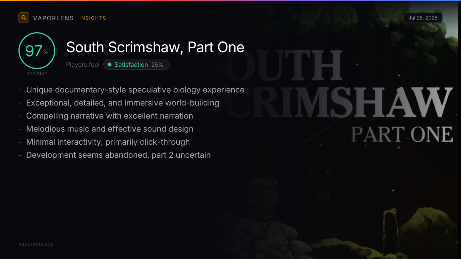Click the 25% value in Satisfaction pill

pyautogui.click(x=157, y=64)
